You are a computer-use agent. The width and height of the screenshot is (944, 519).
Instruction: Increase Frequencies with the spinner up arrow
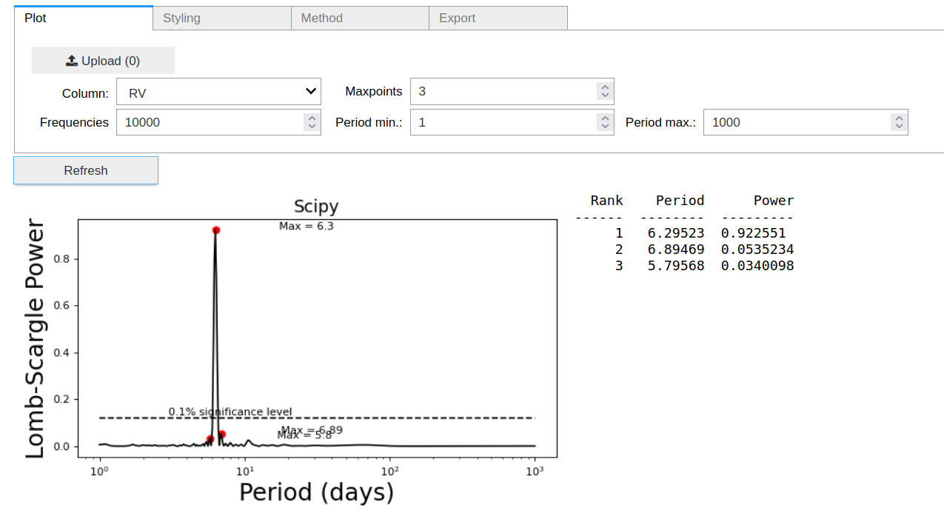(312, 118)
